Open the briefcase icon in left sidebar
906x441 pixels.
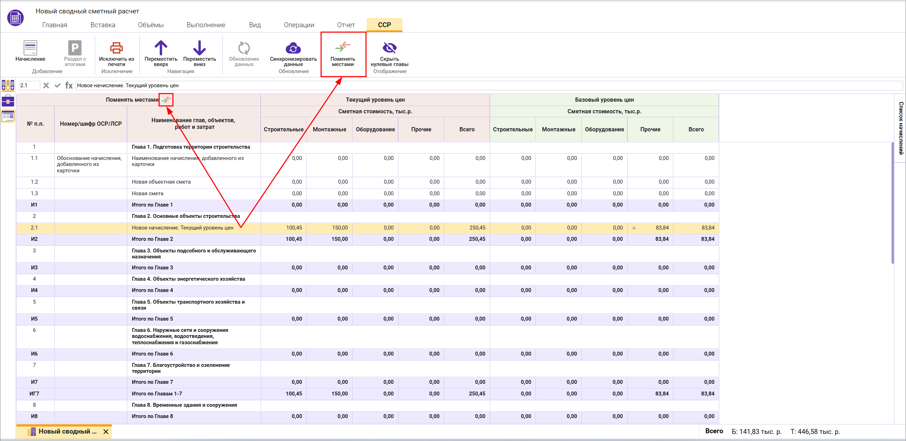click(x=8, y=101)
